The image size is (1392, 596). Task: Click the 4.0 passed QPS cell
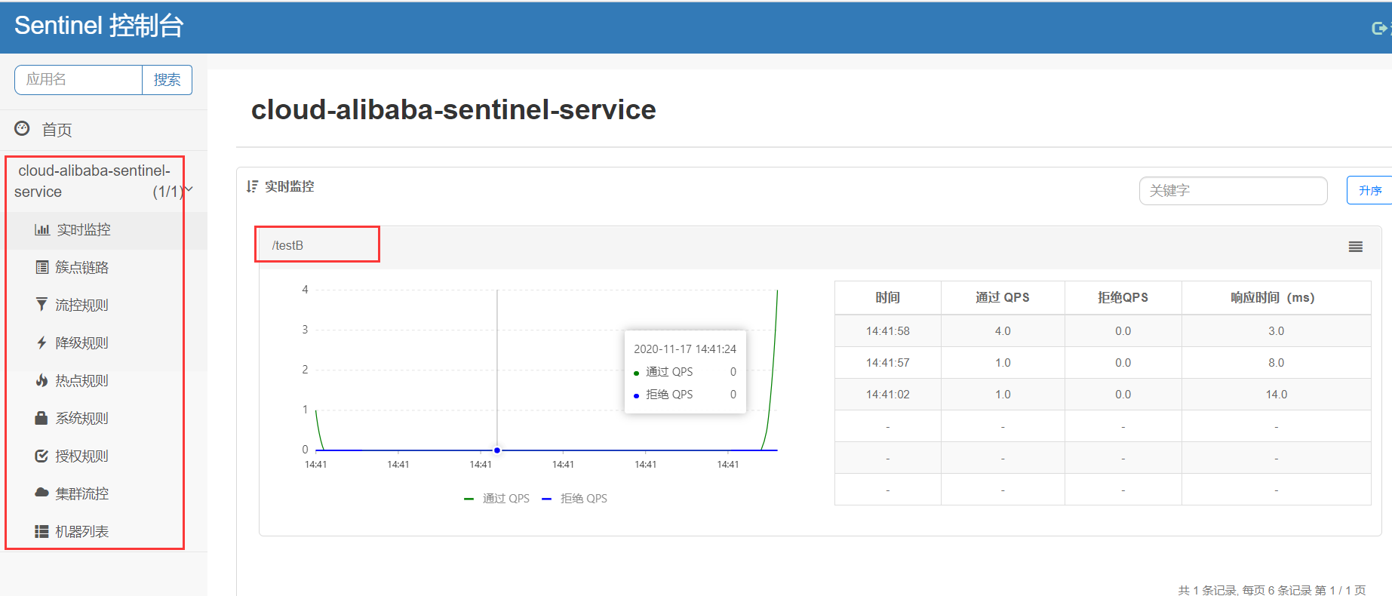pos(1003,330)
